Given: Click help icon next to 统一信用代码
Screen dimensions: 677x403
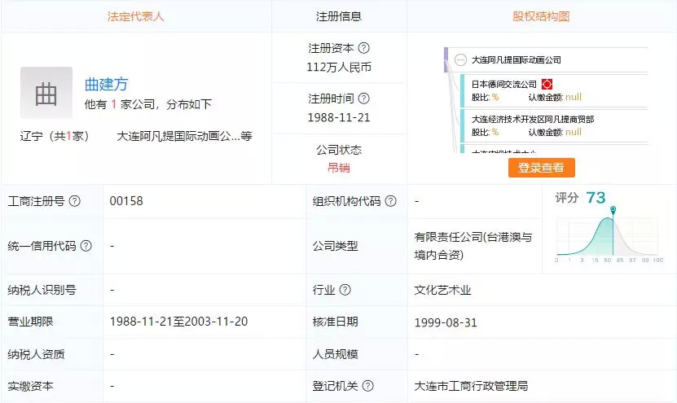Looking at the screenshot, I should (86, 246).
